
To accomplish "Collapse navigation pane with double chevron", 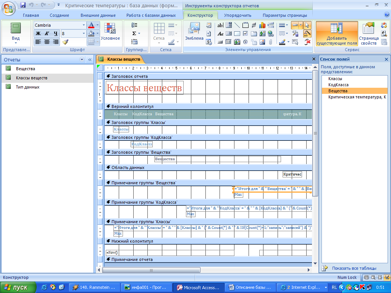I will click(x=90, y=60).
